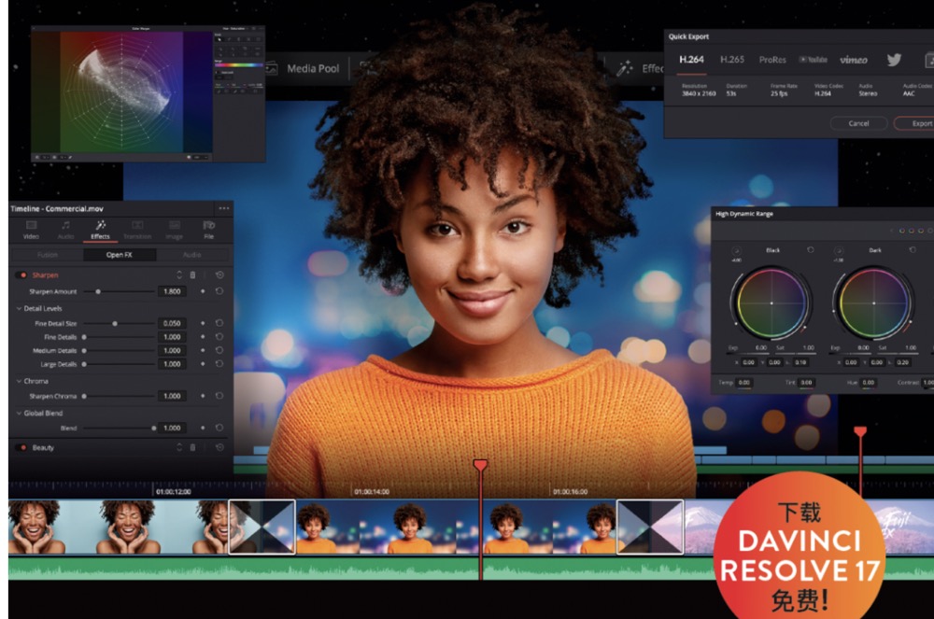
Task: Collapse the Detail Levels section
Action: 18,308
